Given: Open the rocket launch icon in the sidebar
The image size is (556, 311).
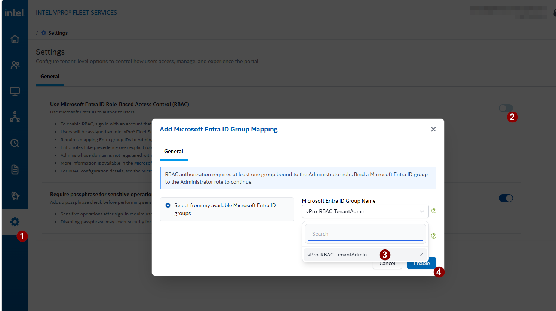Looking at the screenshot, I should pyautogui.click(x=15, y=196).
